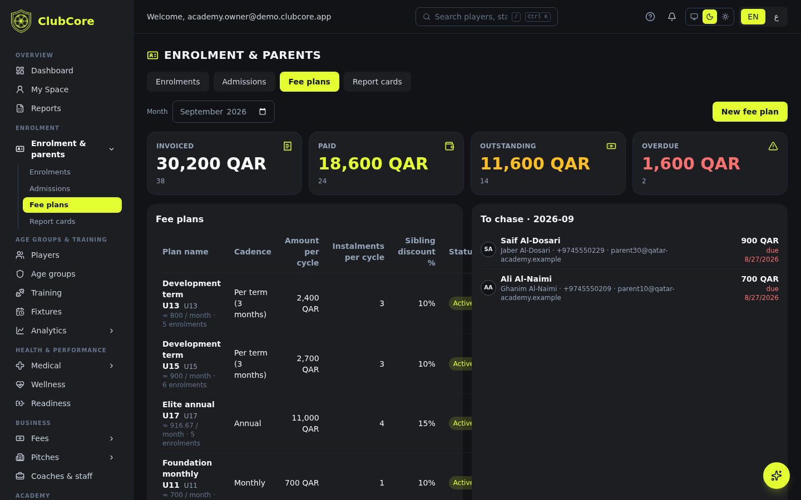
Task: Go to My Space sidebar item
Action: pos(67,89)
